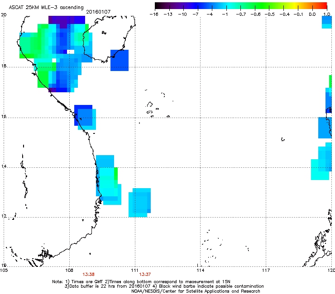
Task: Click the red end of the color bar
Action: (x=323, y=5)
